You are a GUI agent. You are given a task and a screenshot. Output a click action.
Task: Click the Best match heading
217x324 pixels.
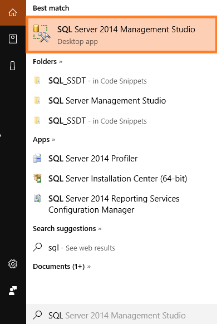pyautogui.click(x=51, y=8)
